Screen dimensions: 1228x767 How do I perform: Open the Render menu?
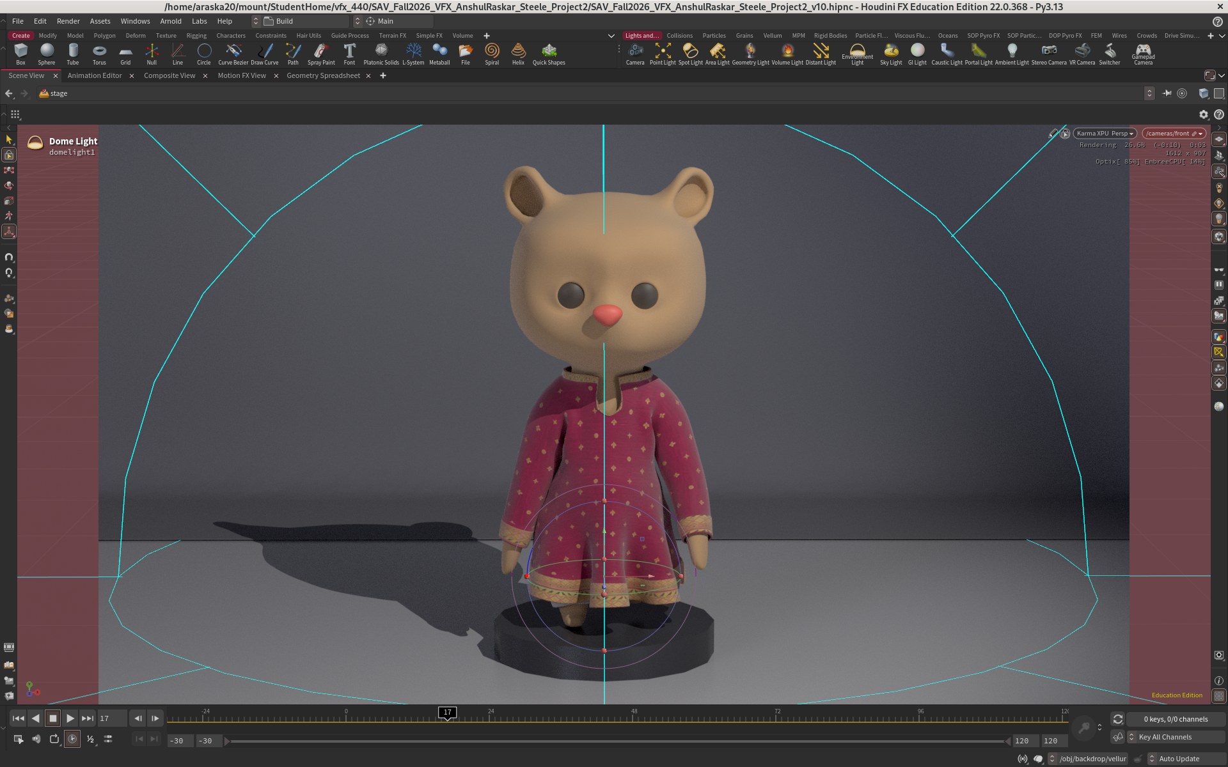pyautogui.click(x=68, y=21)
